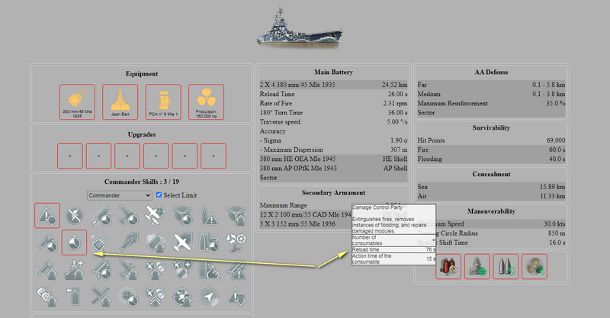Select the highlighted clock commander skill in row two
The image size is (610, 318).
coord(74,242)
